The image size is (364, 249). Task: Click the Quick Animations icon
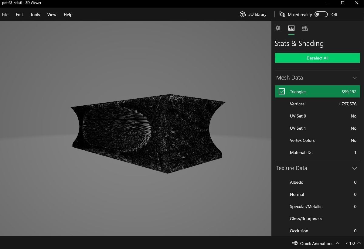pyautogui.click(x=294, y=243)
